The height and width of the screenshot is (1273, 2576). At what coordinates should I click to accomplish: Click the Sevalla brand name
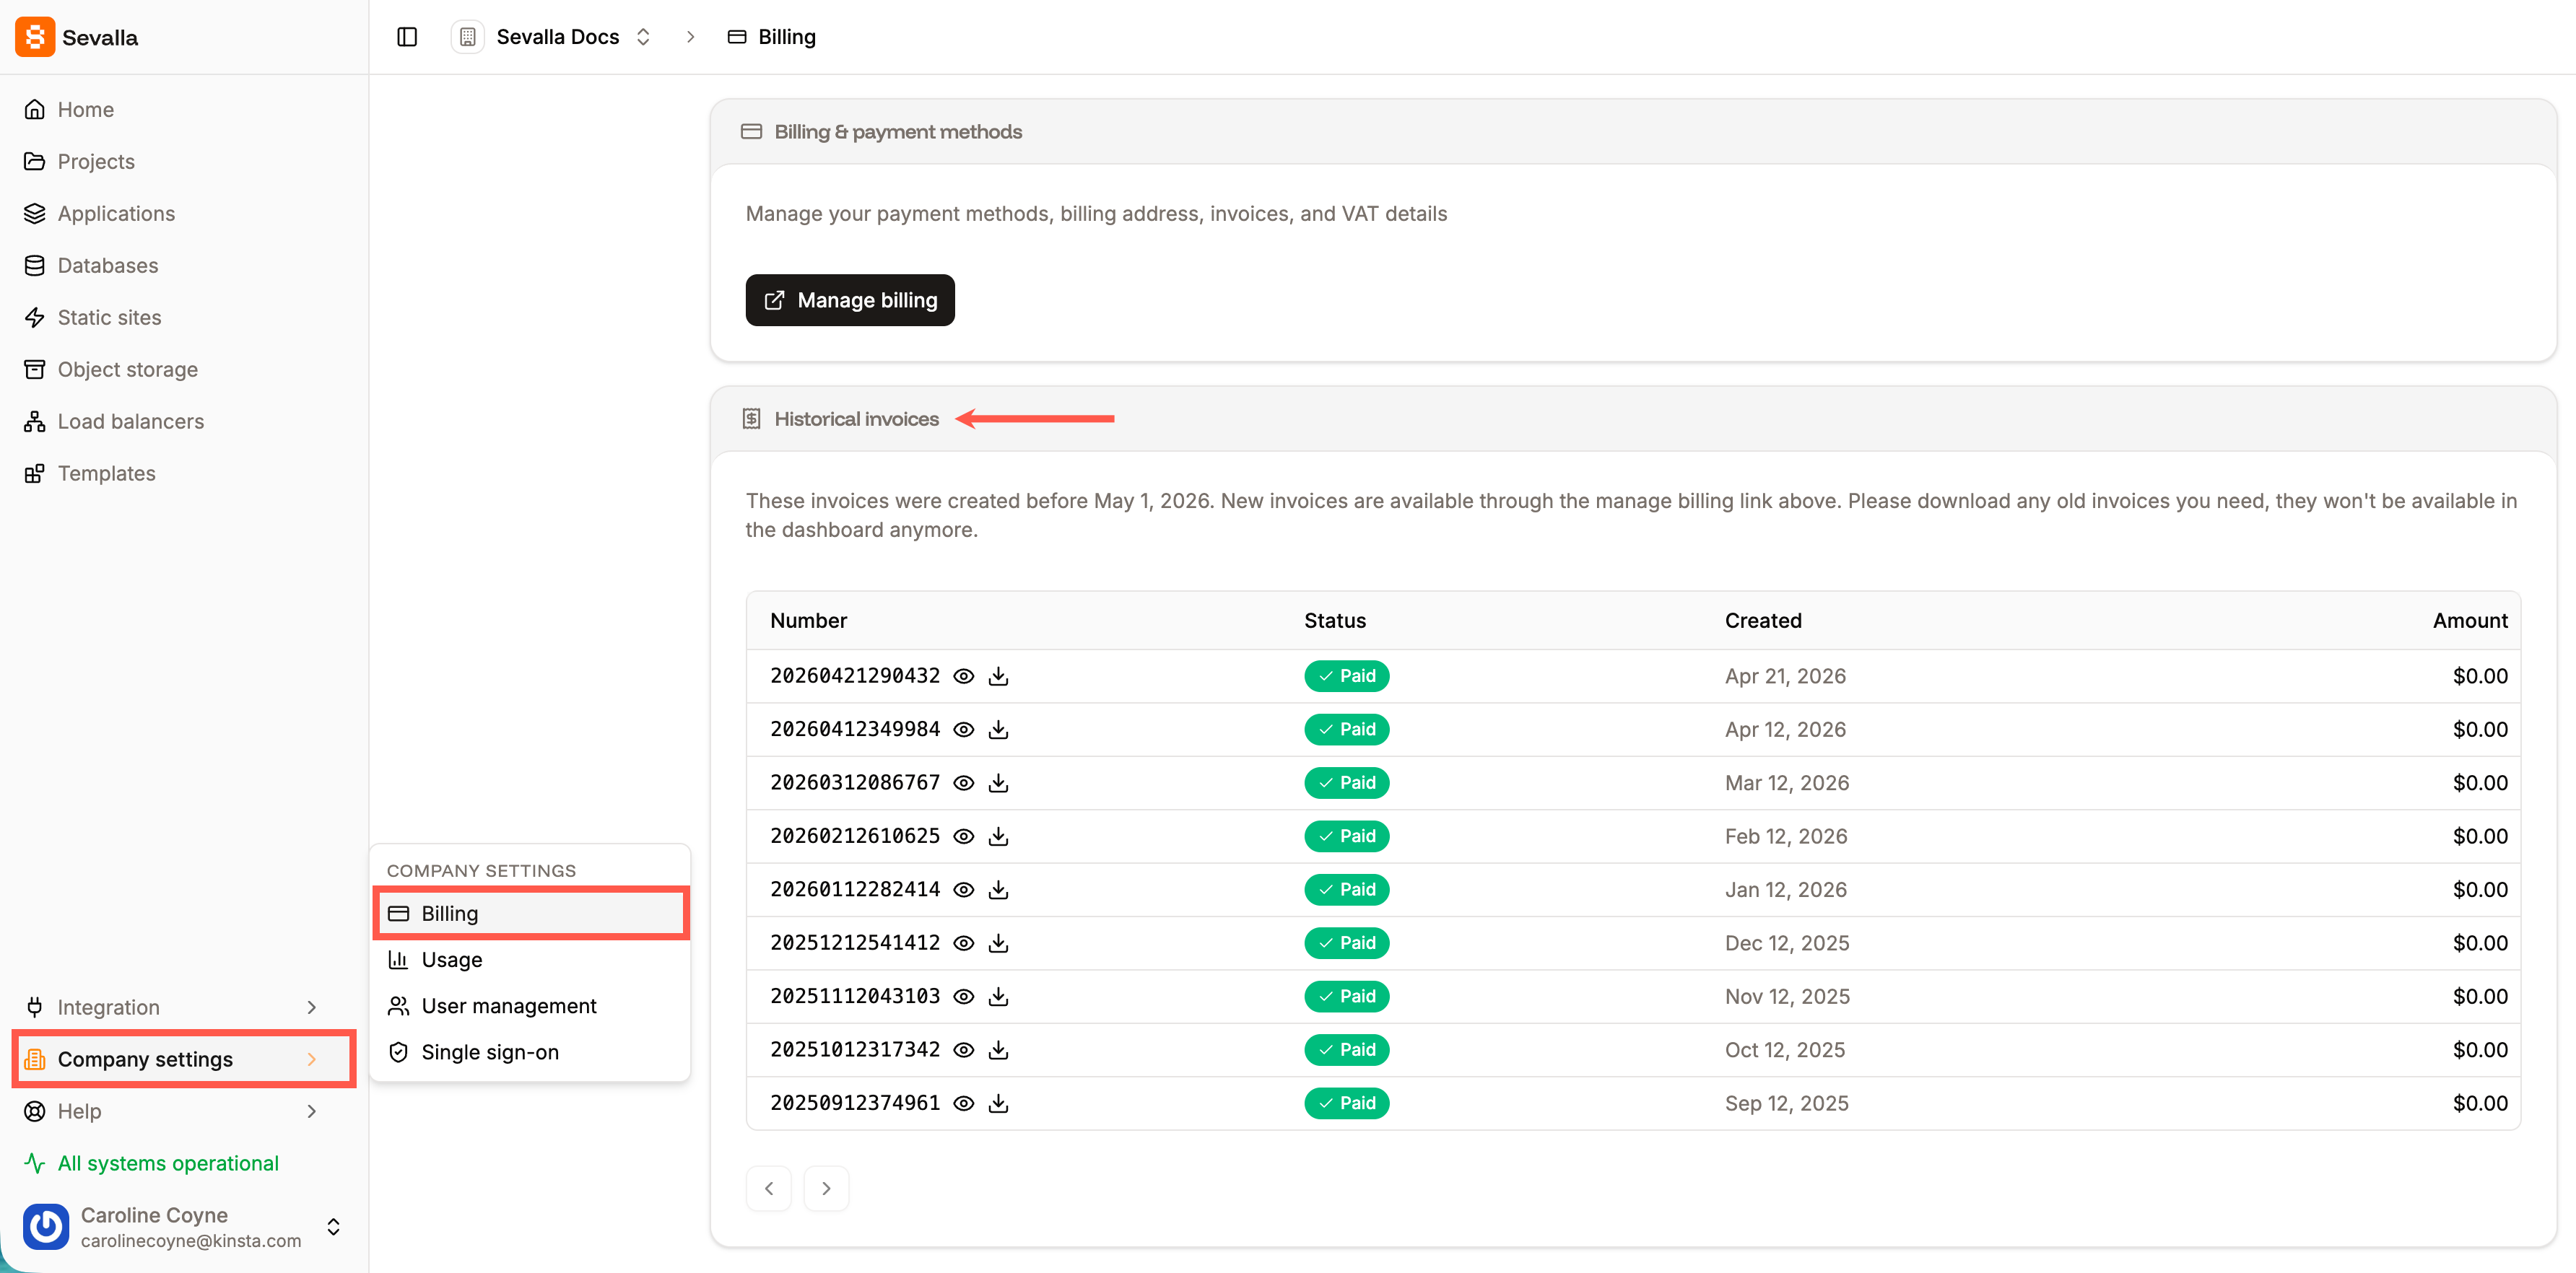point(100,38)
